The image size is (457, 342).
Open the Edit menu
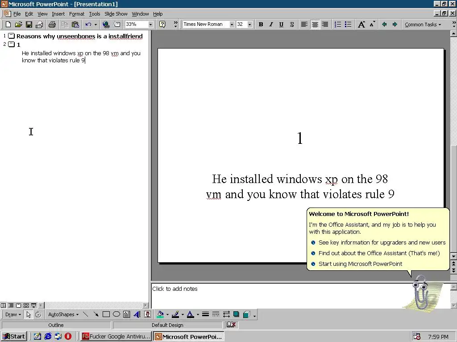pos(29,14)
